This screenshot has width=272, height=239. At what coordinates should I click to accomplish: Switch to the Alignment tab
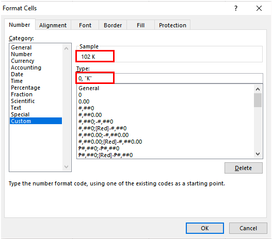(53, 25)
